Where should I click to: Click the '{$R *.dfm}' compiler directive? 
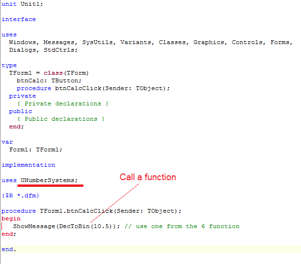(x=21, y=195)
